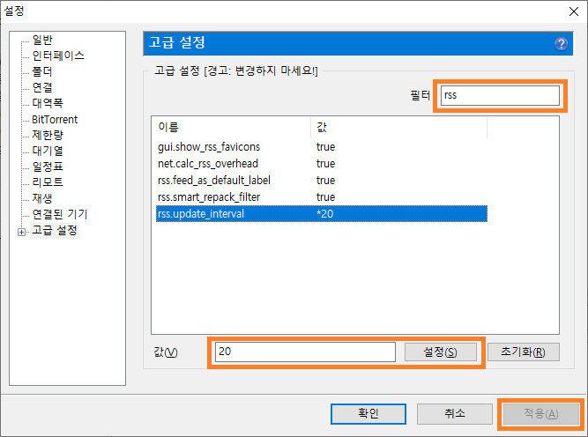Screen dimensions: 588x437
Task: Close the 설정 dialog window
Action: (x=574, y=11)
